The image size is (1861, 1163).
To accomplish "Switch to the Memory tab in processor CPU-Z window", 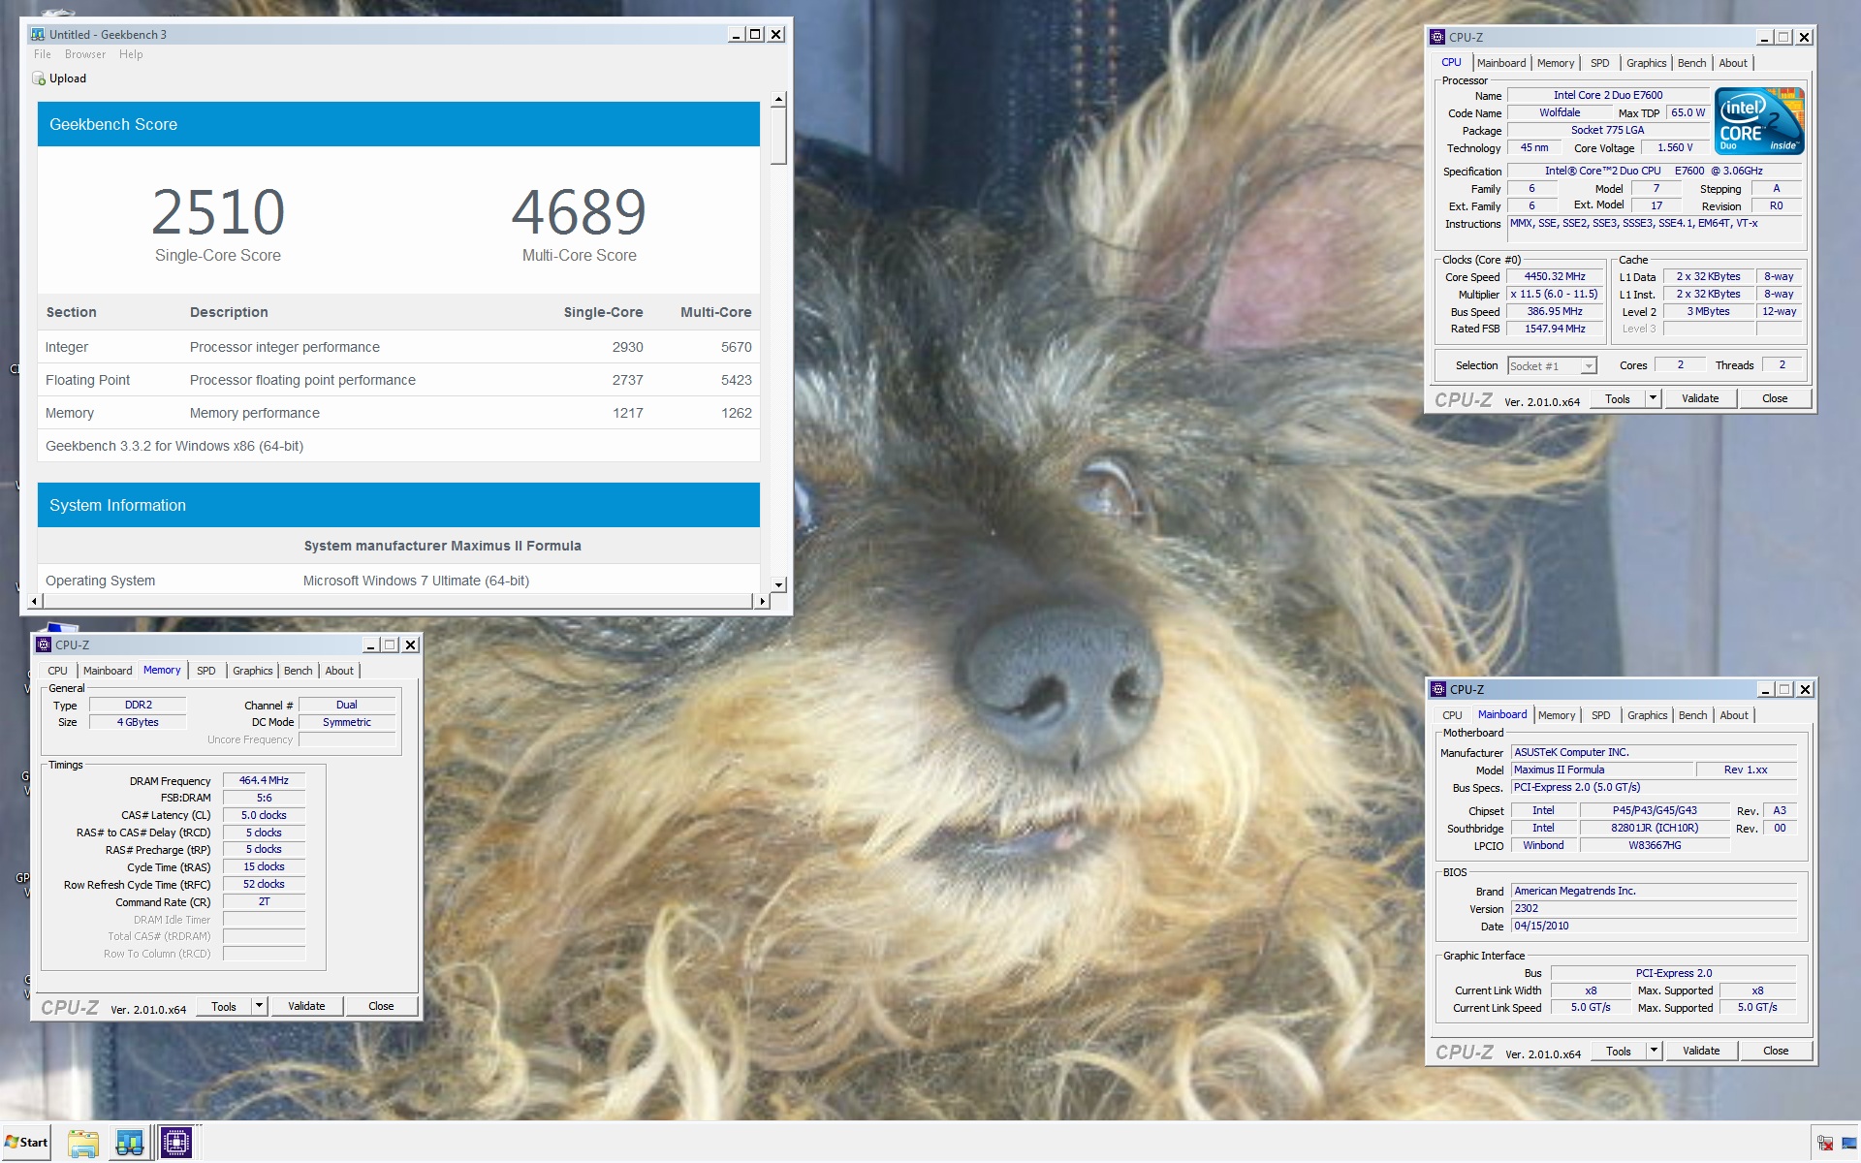I will point(1556,63).
